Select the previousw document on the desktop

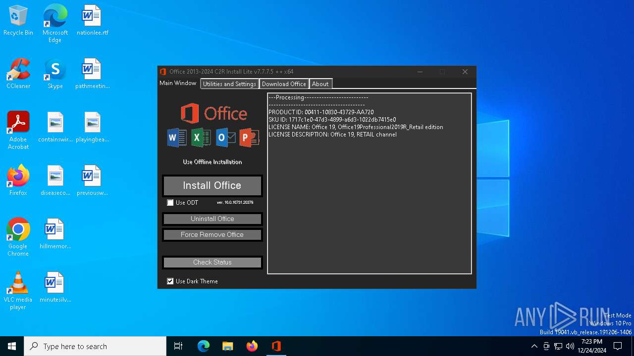tap(92, 181)
